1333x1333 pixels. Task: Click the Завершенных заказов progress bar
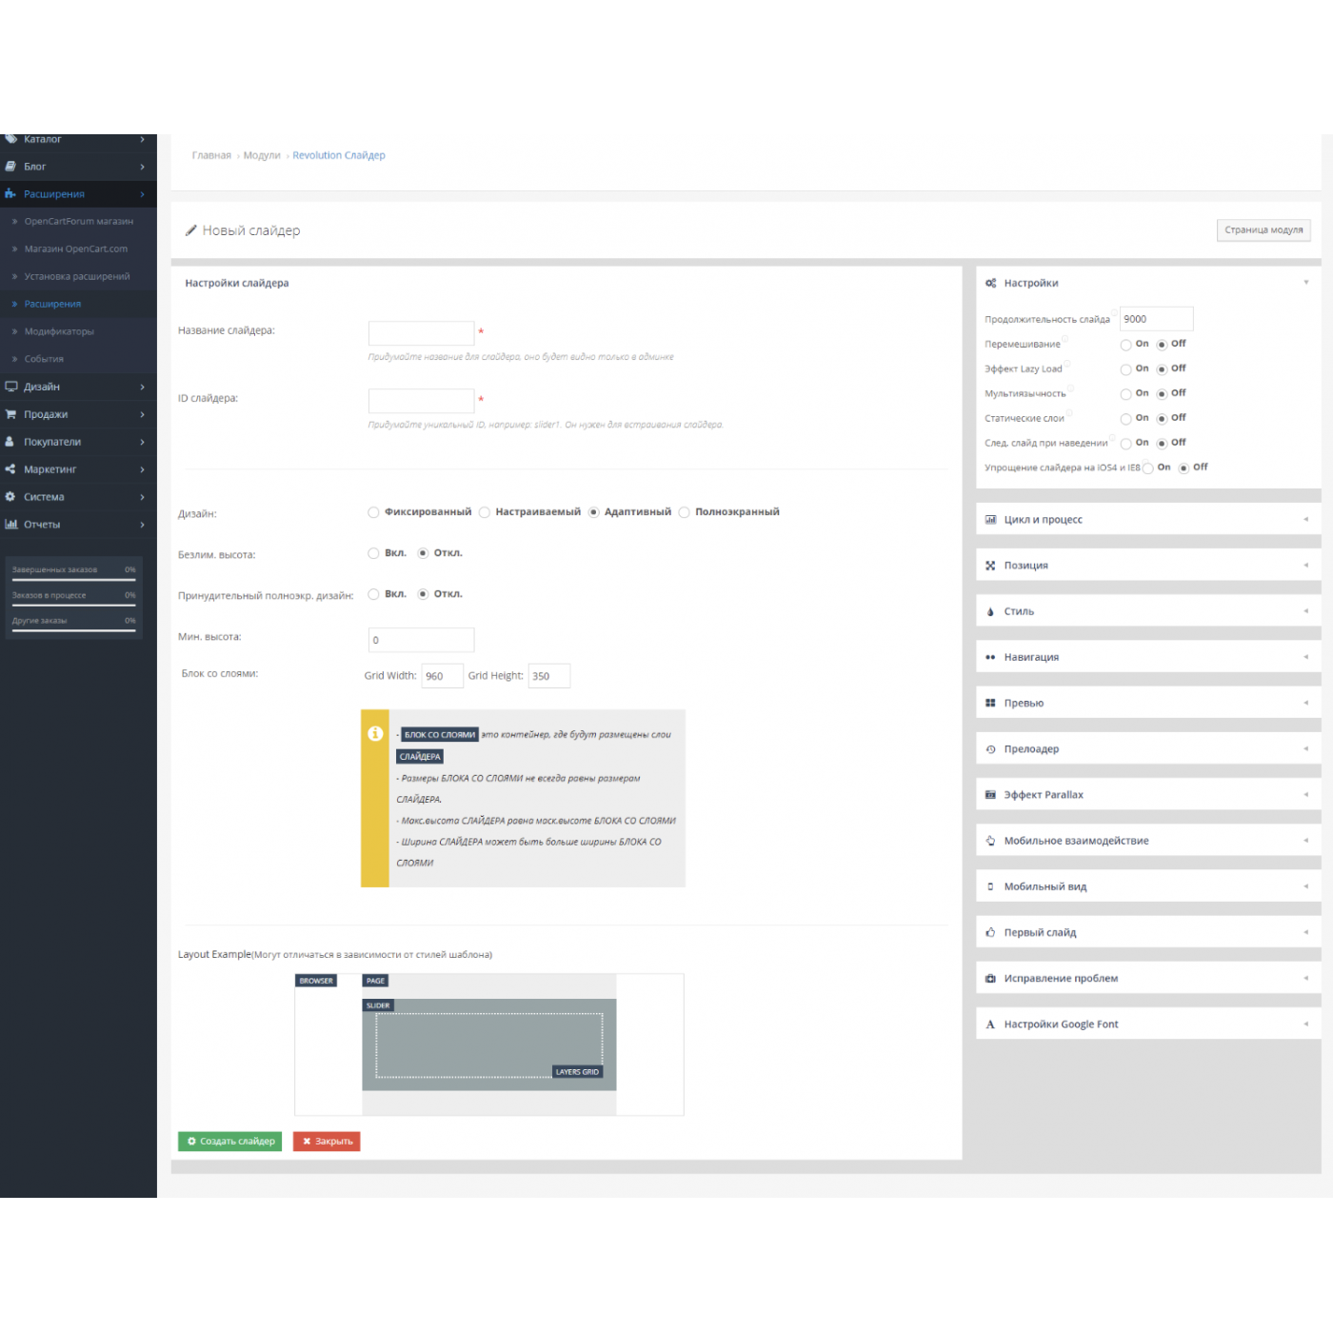(x=73, y=578)
